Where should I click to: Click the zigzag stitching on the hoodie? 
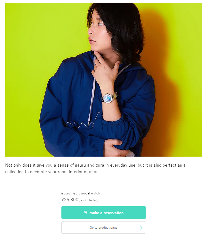[85, 122]
